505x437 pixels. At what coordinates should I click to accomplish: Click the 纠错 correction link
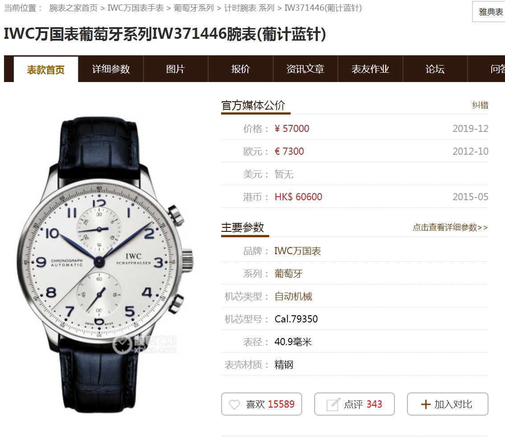(480, 105)
